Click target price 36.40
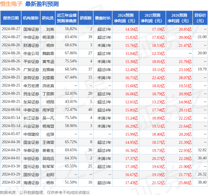Screen dimensions: 208x195 coord(202,158)
